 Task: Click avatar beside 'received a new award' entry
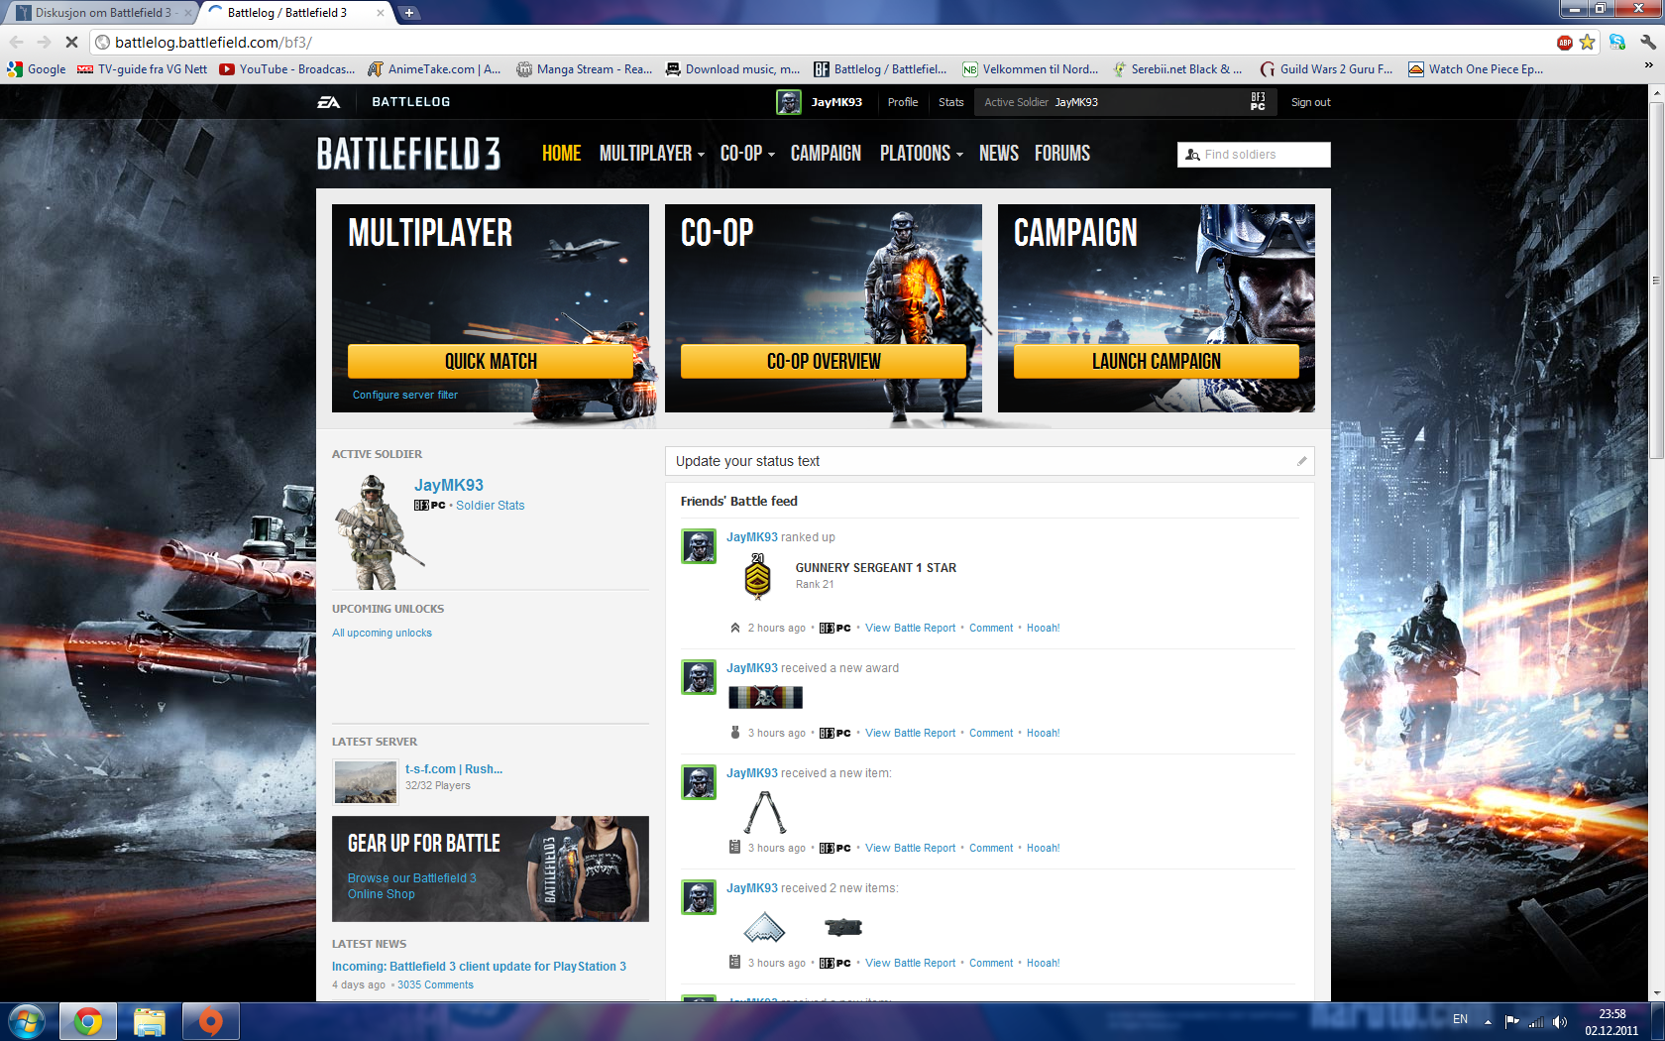click(699, 677)
